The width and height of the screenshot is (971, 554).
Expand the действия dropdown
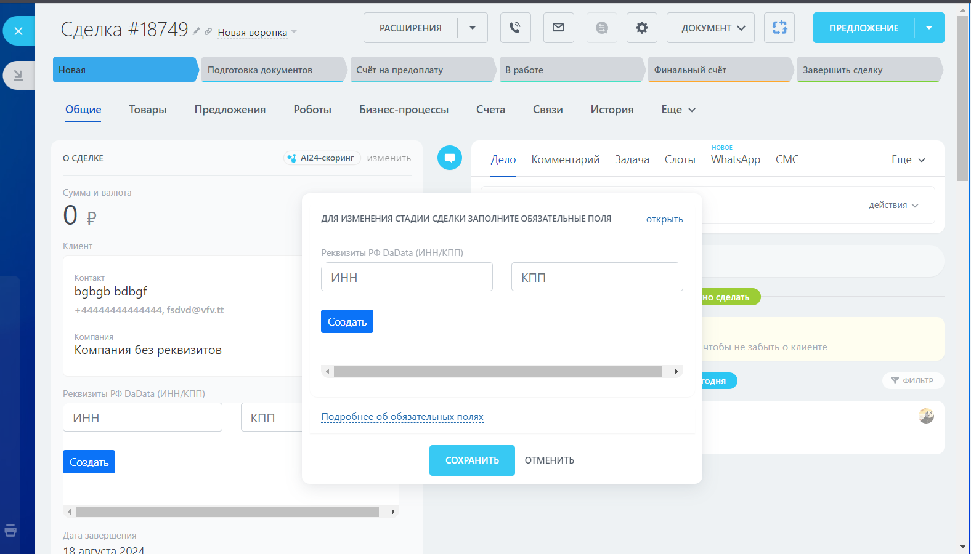point(893,205)
